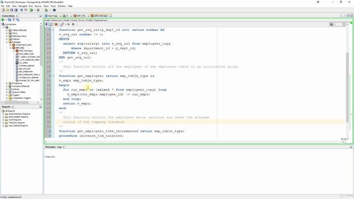The height and width of the screenshot is (199, 354).
Task: Open the SQL Worksheet dropdown arrow
Action: [x=50, y=10]
